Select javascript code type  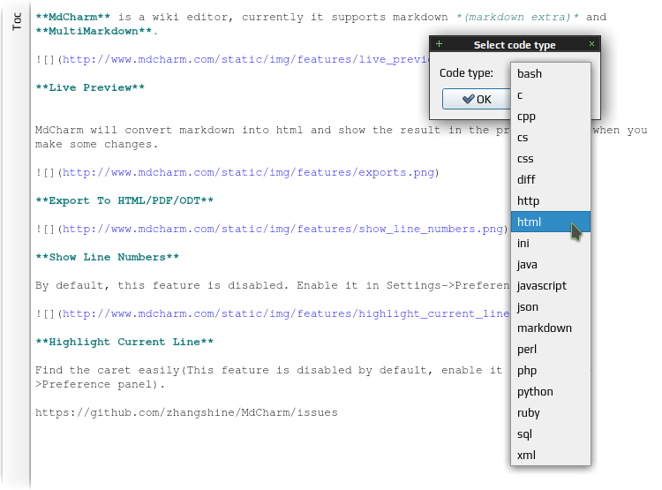(551, 285)
